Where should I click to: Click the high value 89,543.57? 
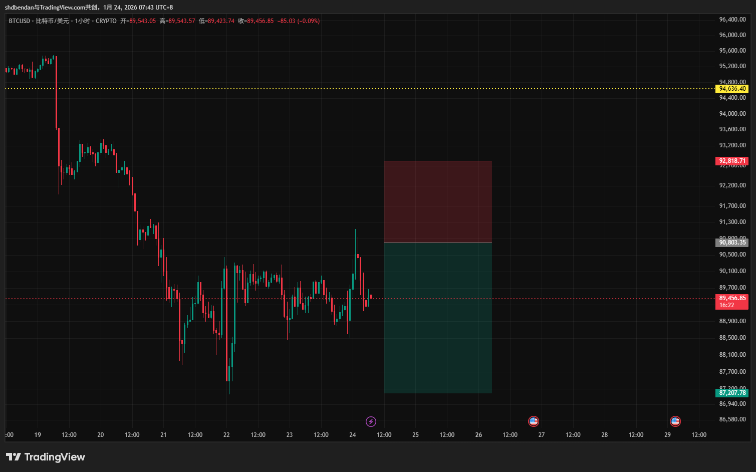182,21
